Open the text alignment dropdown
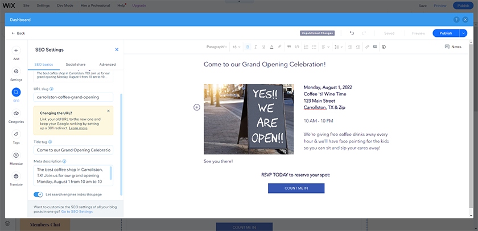 [x=325, y=47]
